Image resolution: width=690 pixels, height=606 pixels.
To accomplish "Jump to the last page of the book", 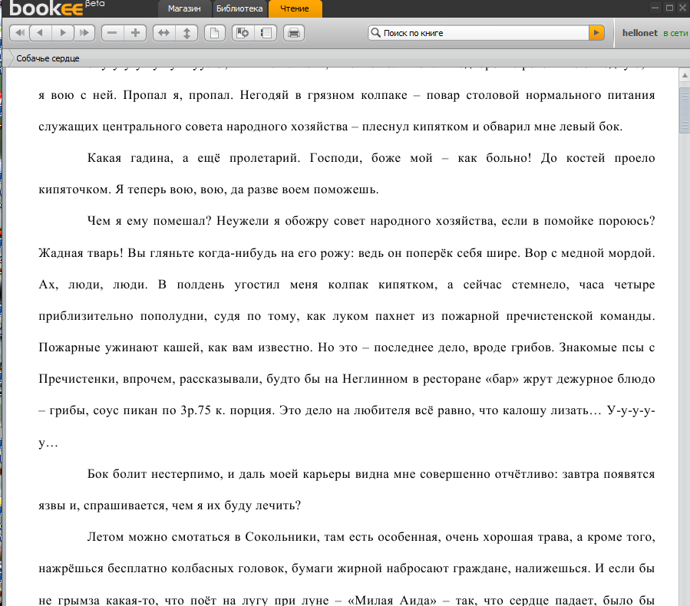I will click(84, 33).
